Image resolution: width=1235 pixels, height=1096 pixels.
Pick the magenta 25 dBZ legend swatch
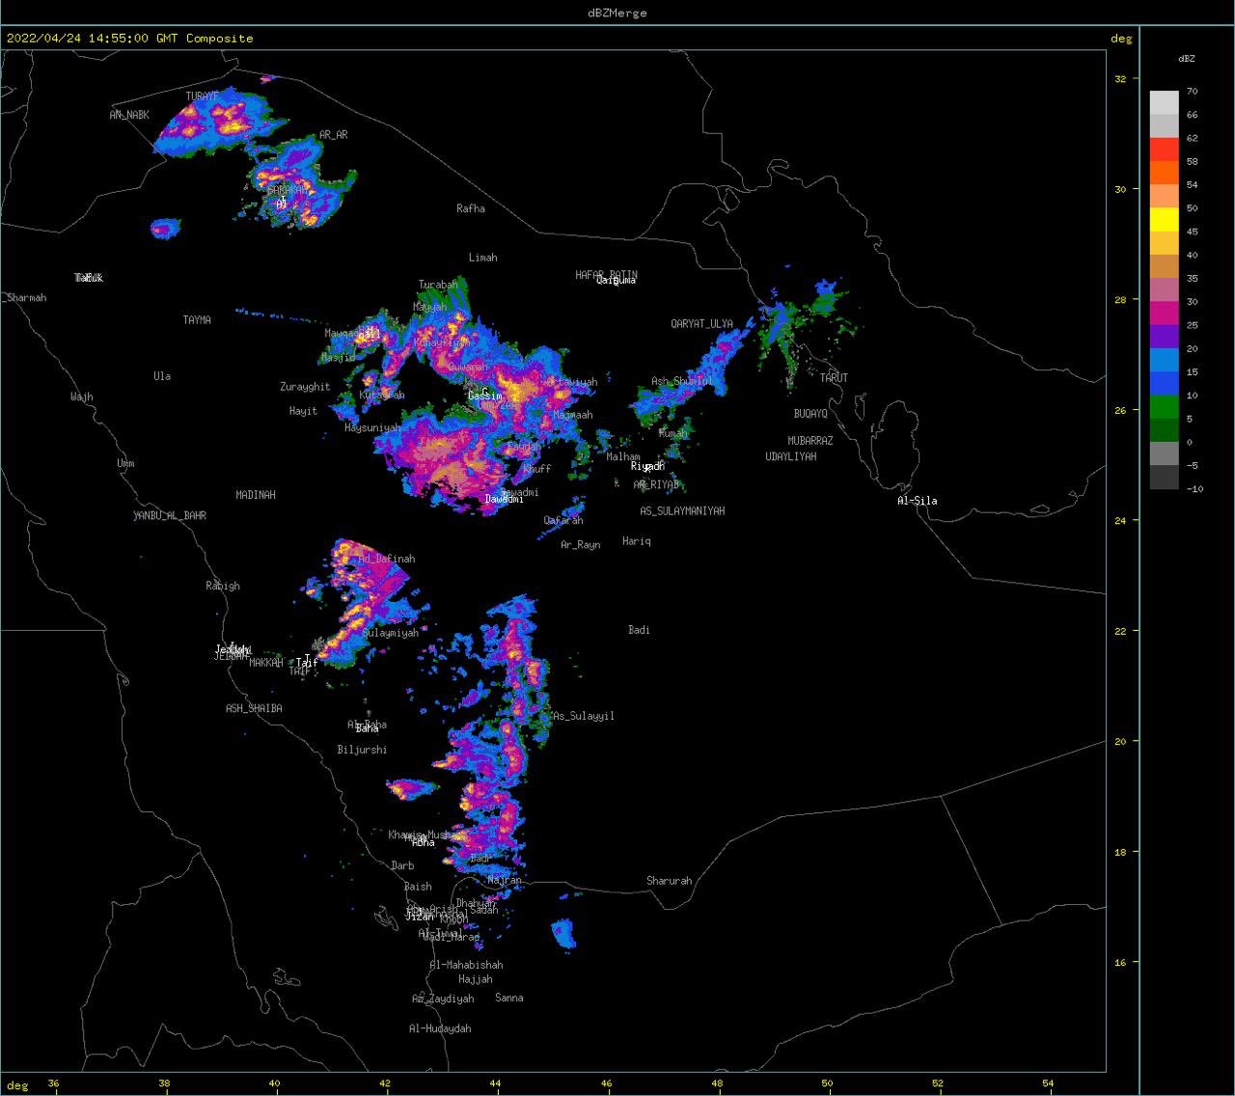[x=1165, y=314]
